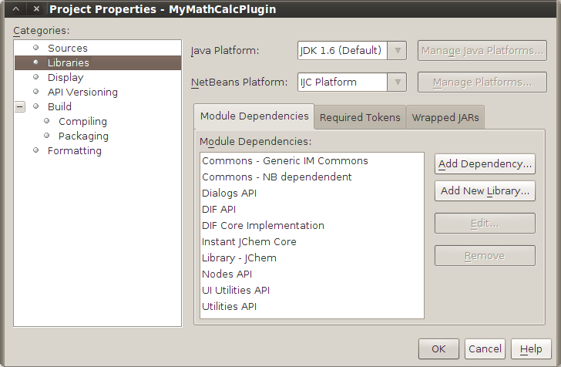The image size is (561, 367).
Task: Click the Add Dependency button
Action: pos(485,164)
